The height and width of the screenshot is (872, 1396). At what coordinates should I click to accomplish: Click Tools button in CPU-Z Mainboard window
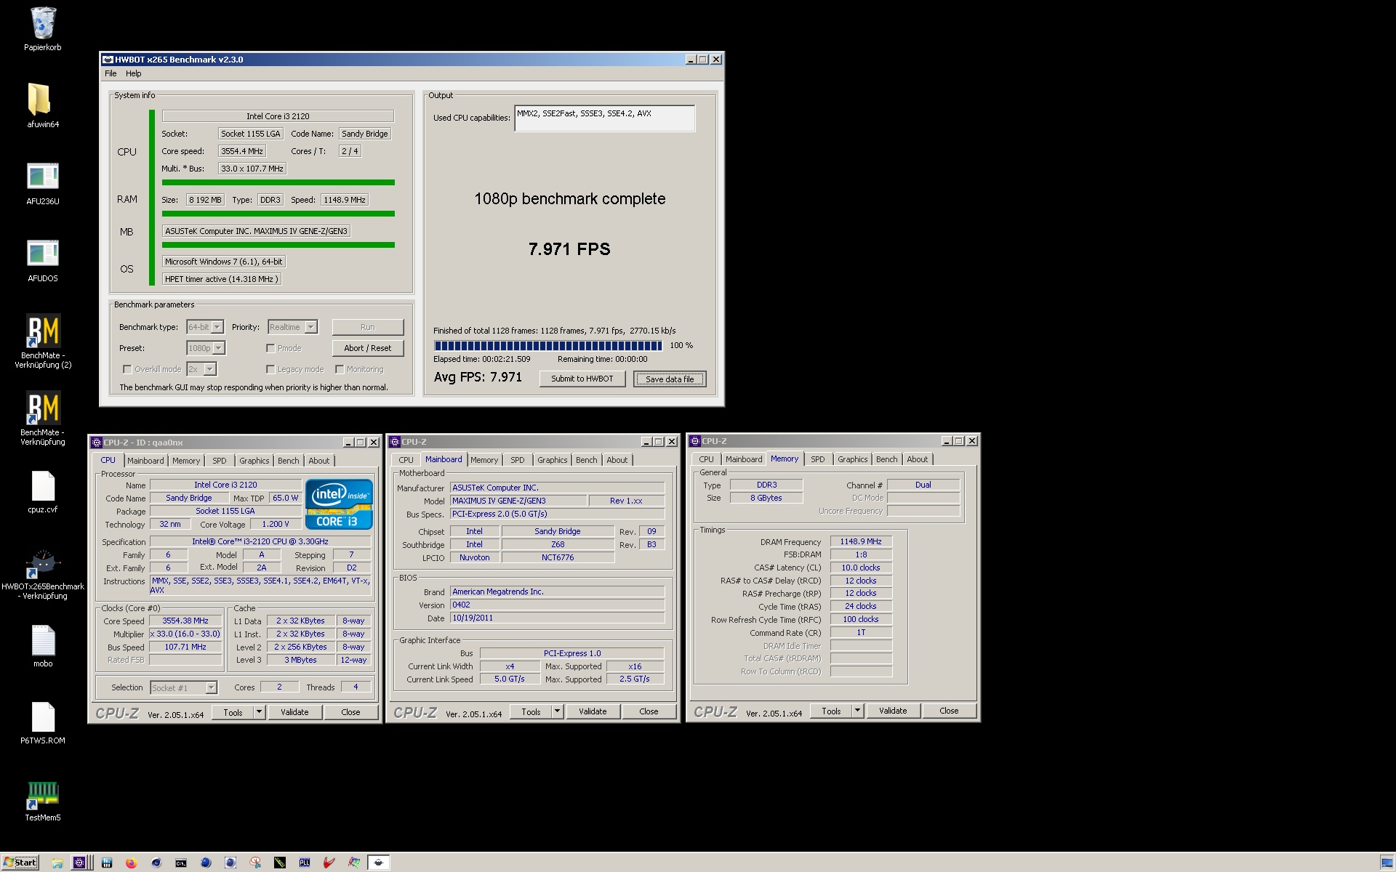click(531, 711)
